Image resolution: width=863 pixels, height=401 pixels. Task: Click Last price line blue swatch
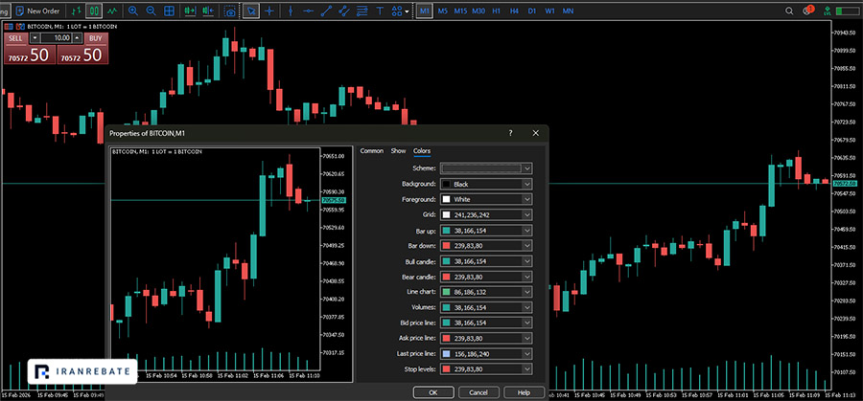click(446, 354)
